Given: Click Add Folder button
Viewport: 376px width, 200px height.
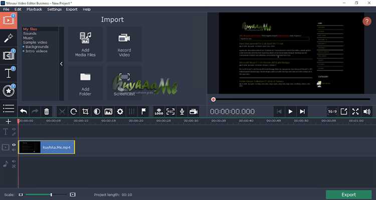Looking at the screenshot, I should click(85, 83).
